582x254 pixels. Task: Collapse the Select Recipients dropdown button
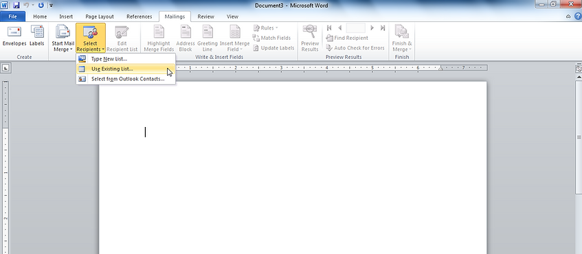[x=91, y=38]
